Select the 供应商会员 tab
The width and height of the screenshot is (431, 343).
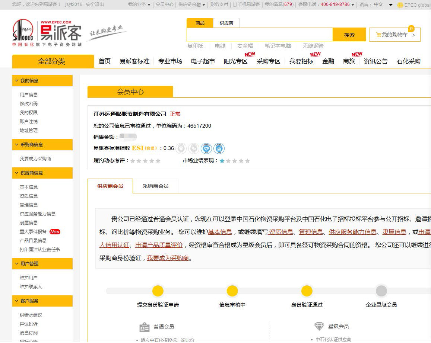(110, 186)
